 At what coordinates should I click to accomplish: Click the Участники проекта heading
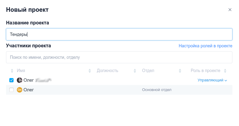tap(29, 46)
